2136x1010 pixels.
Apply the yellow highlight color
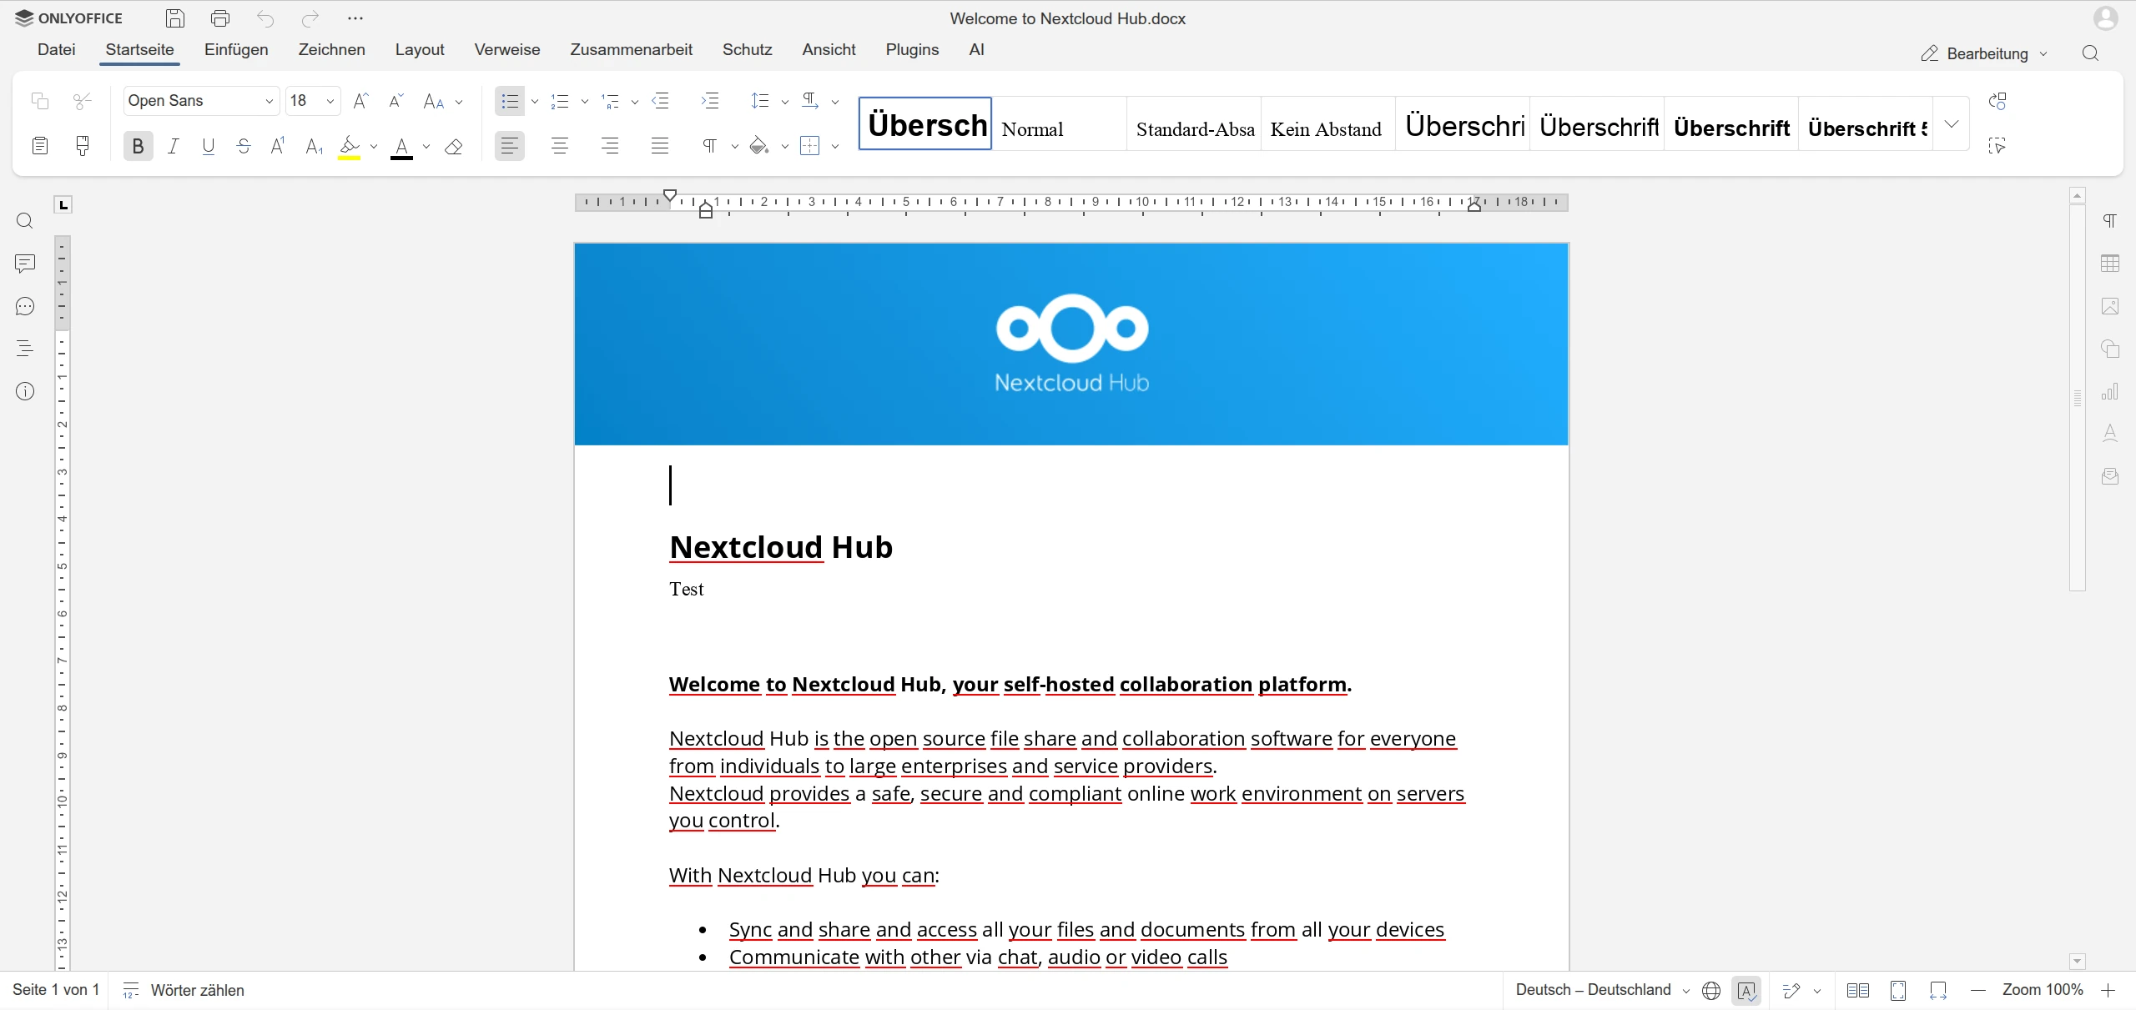click(349, 147)
